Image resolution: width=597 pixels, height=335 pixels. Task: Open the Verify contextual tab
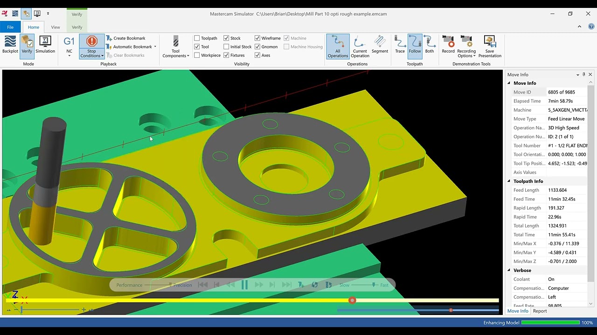tap(77, 27)
